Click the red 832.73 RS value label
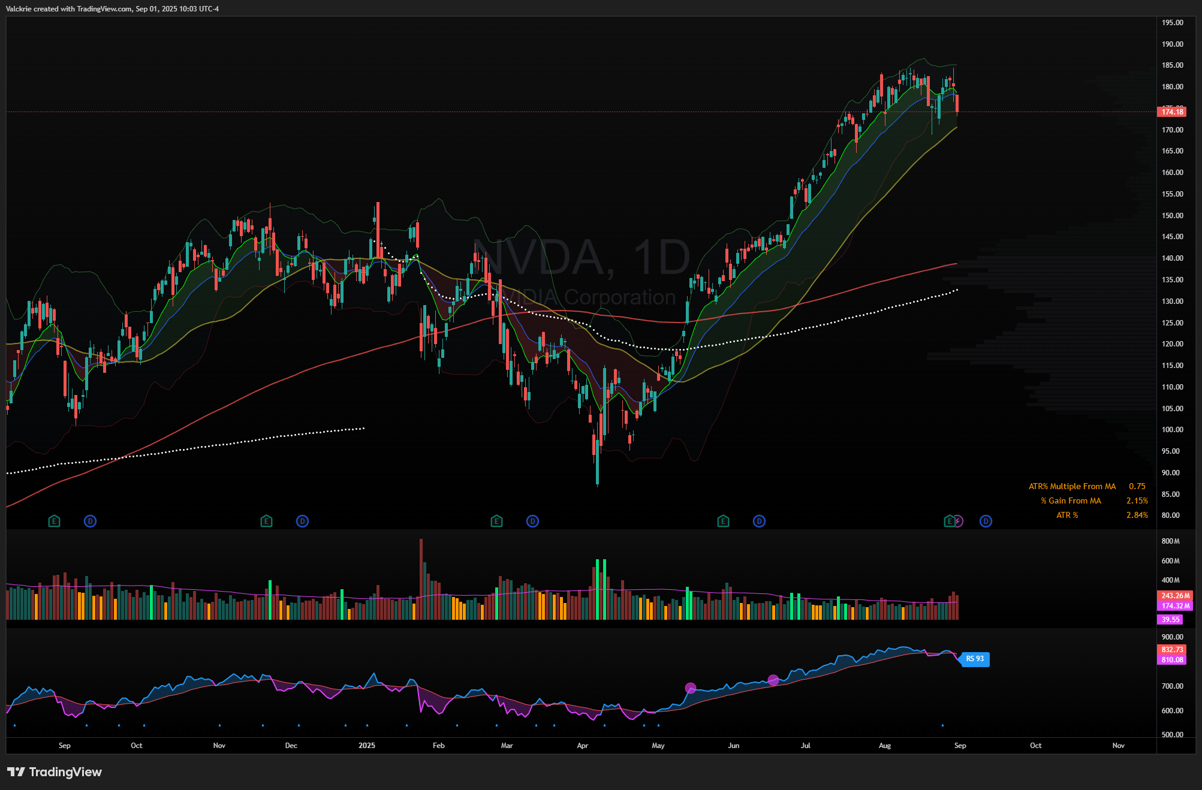Screen dimensions: 1202x790 [1172, 650]
